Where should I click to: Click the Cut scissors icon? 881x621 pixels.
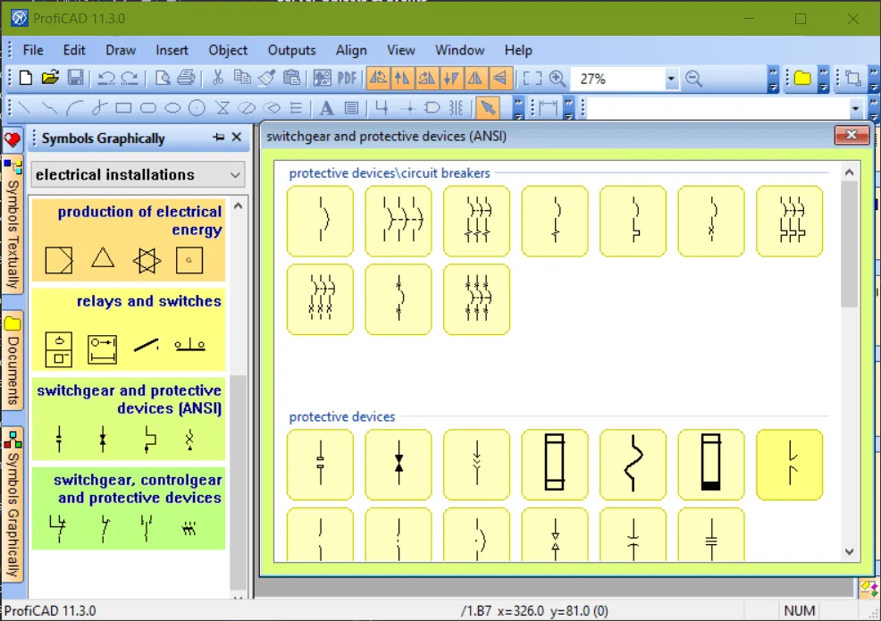(x=217, y=79)
